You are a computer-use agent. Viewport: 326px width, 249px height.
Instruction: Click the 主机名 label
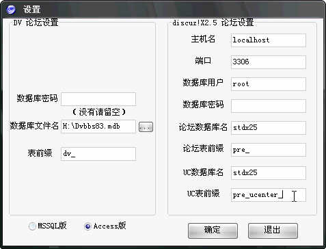(203, 39)
